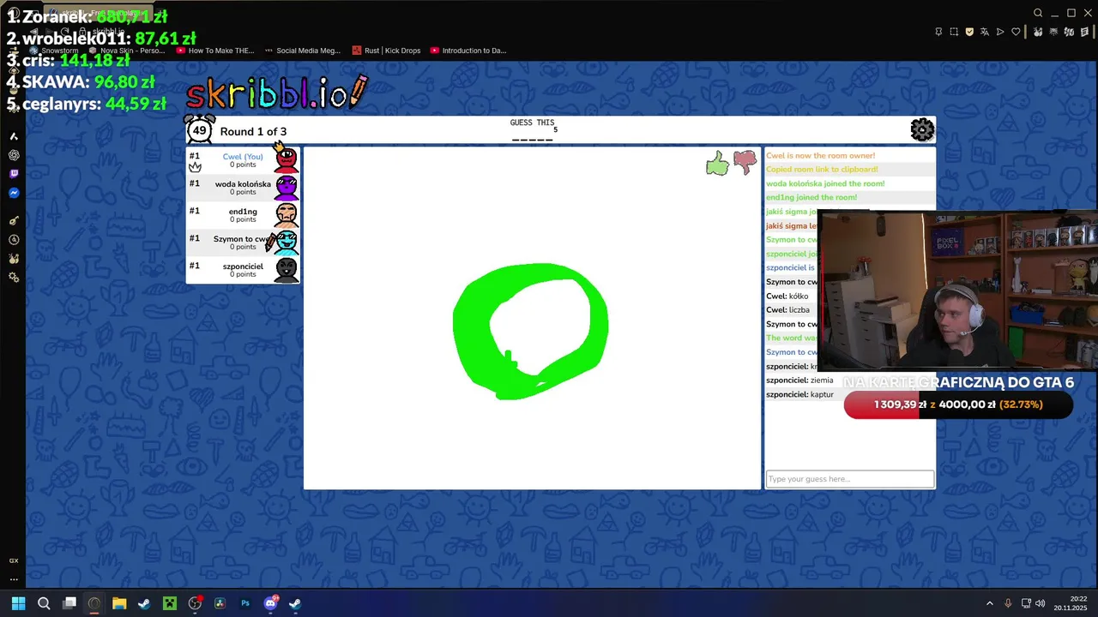Open page translate icon
Image resolution: width=1098 pixels, height=617 pixels.
coord(985,32)
